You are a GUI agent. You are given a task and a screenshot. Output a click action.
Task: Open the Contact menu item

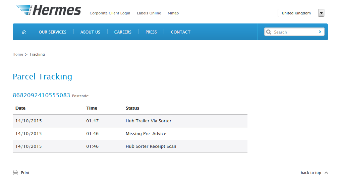(180, 32)
